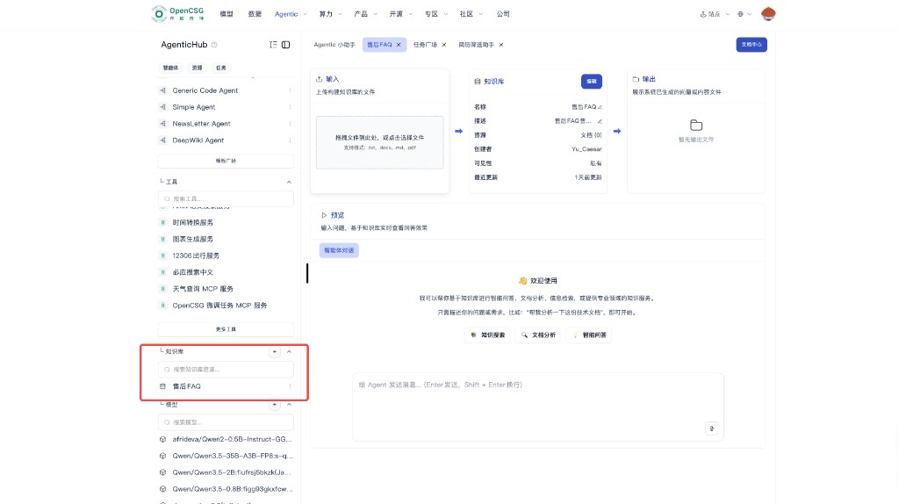
Task: Open the 站点 site dropdown
Action: point(715,14)
